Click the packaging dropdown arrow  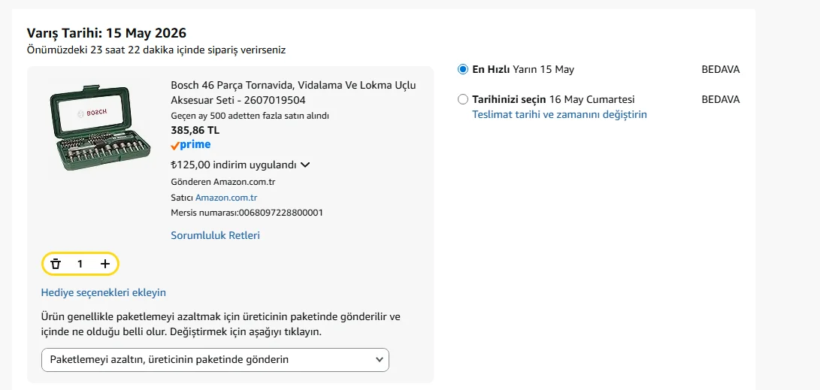point(380,360)
